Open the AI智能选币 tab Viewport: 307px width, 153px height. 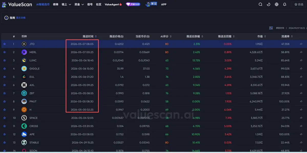point(43,4)
